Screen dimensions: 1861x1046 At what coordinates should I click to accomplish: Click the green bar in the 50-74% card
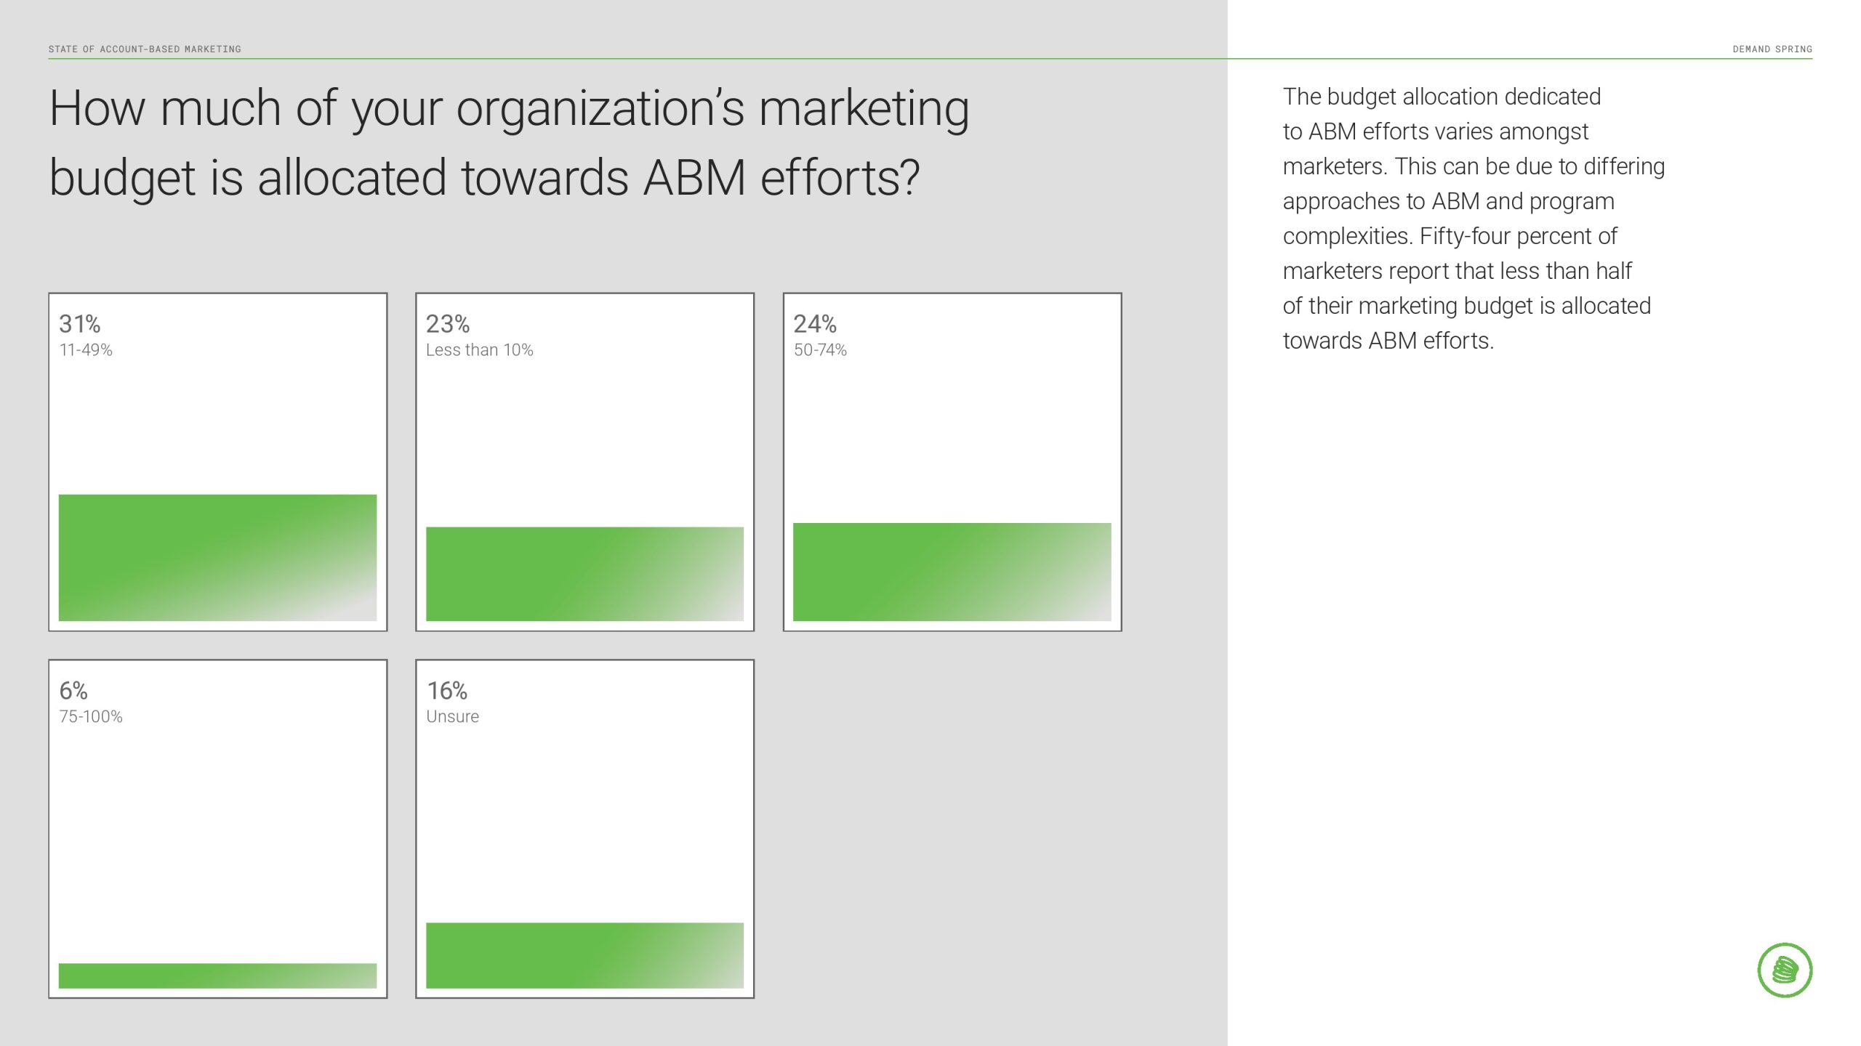click(952, 572)
